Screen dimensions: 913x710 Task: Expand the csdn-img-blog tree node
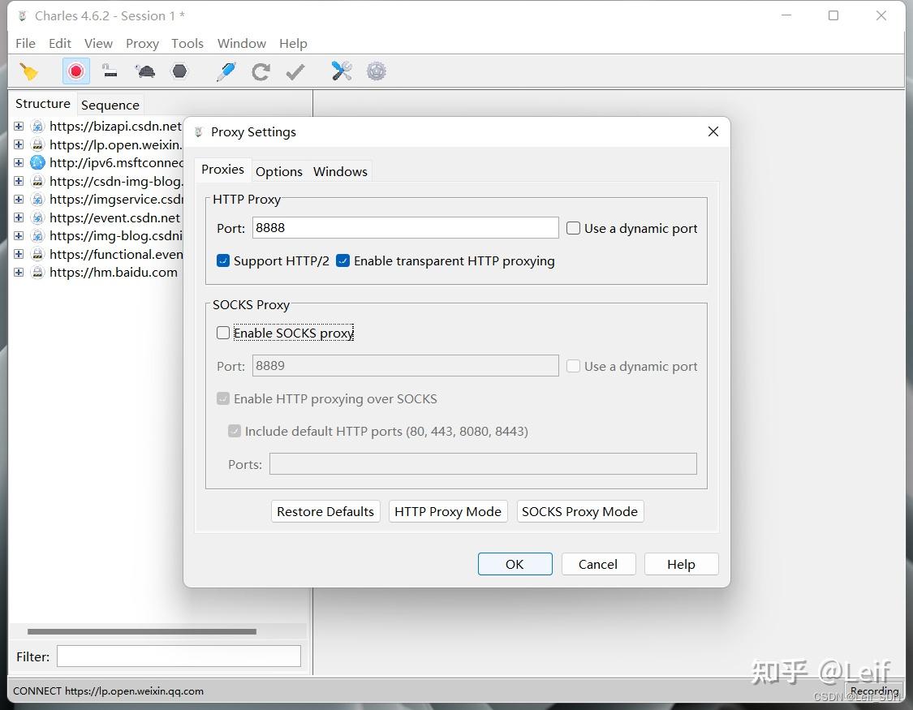click(x=19, y=181)
